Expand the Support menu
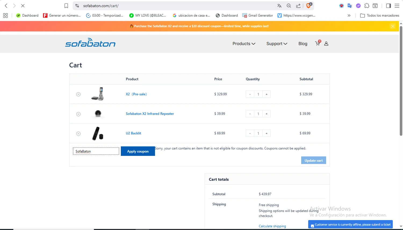Viewport: 403px width, 230px height. point(277,44)
